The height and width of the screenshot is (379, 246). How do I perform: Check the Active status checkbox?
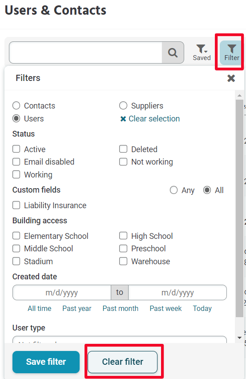pyautogui.click(x=16, y=149)
